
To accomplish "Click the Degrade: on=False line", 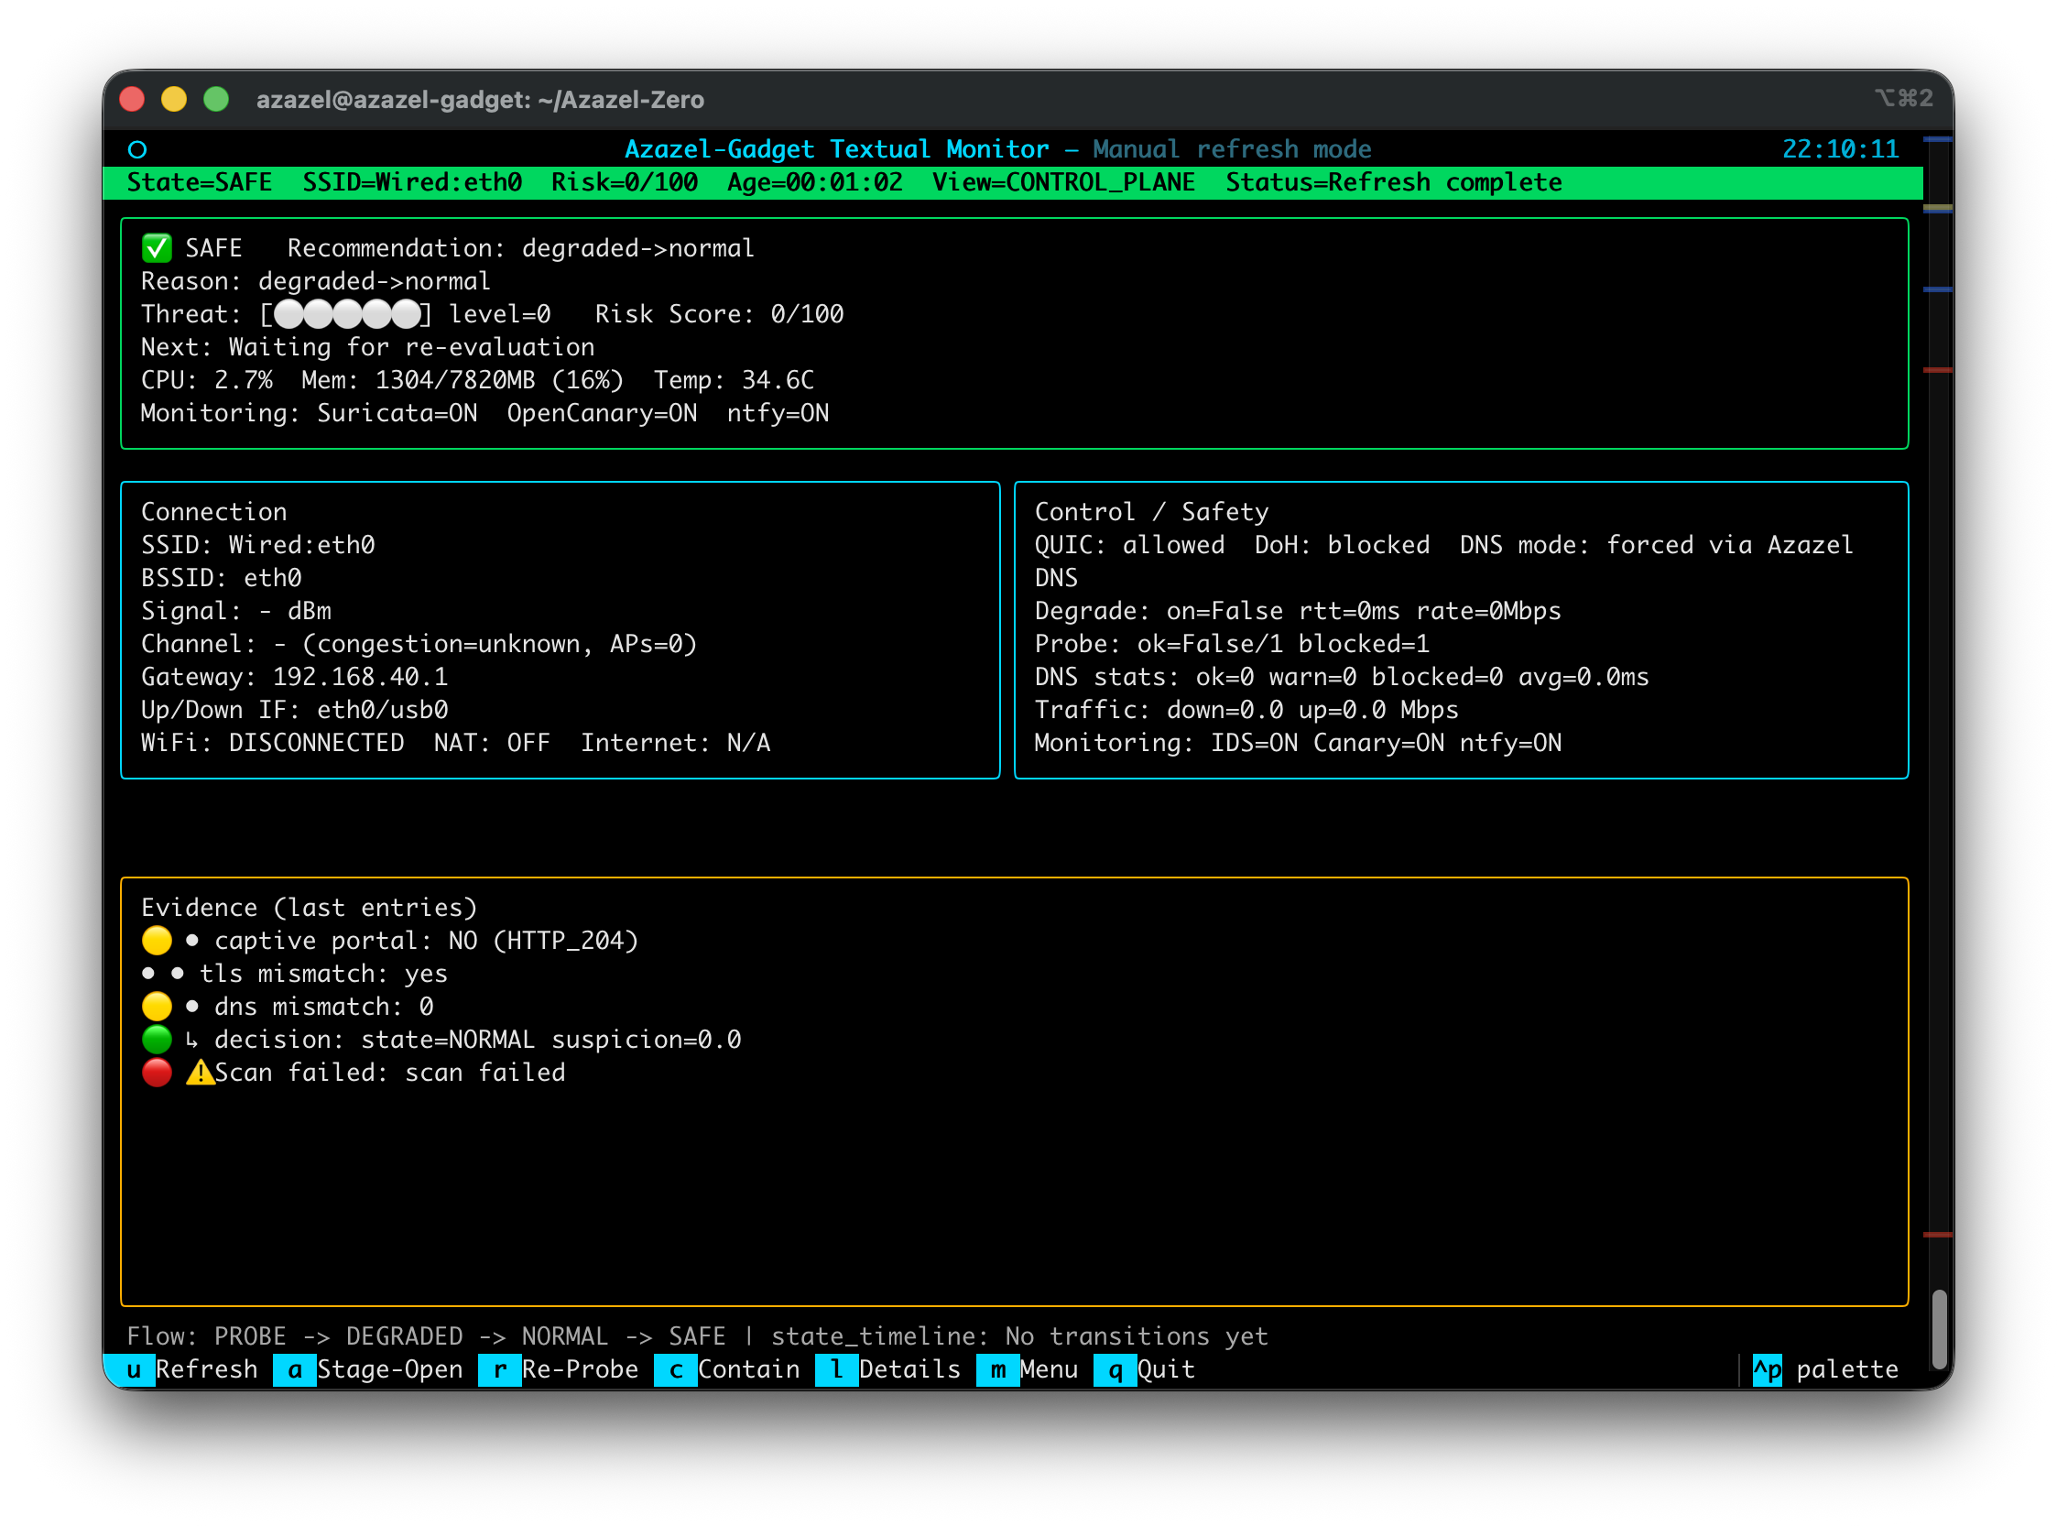I will coord(1298,612).
